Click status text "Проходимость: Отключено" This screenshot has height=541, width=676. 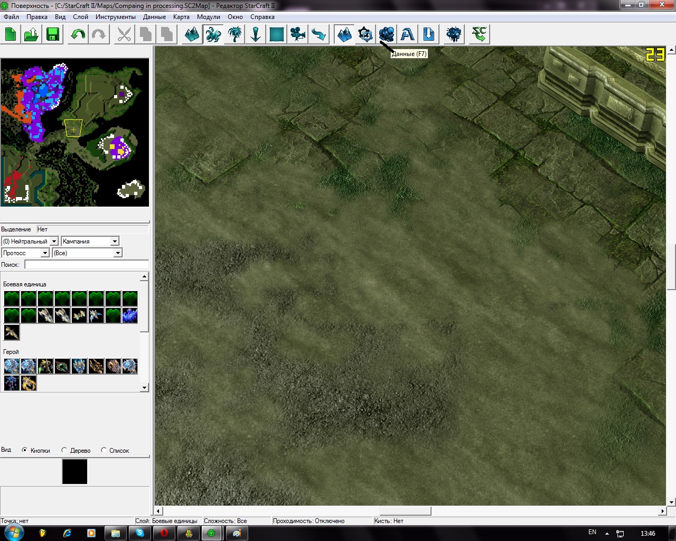309,521
